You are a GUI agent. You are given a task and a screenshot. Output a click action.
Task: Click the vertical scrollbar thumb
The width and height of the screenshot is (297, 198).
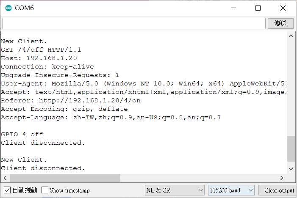click(x=291, y=149)
